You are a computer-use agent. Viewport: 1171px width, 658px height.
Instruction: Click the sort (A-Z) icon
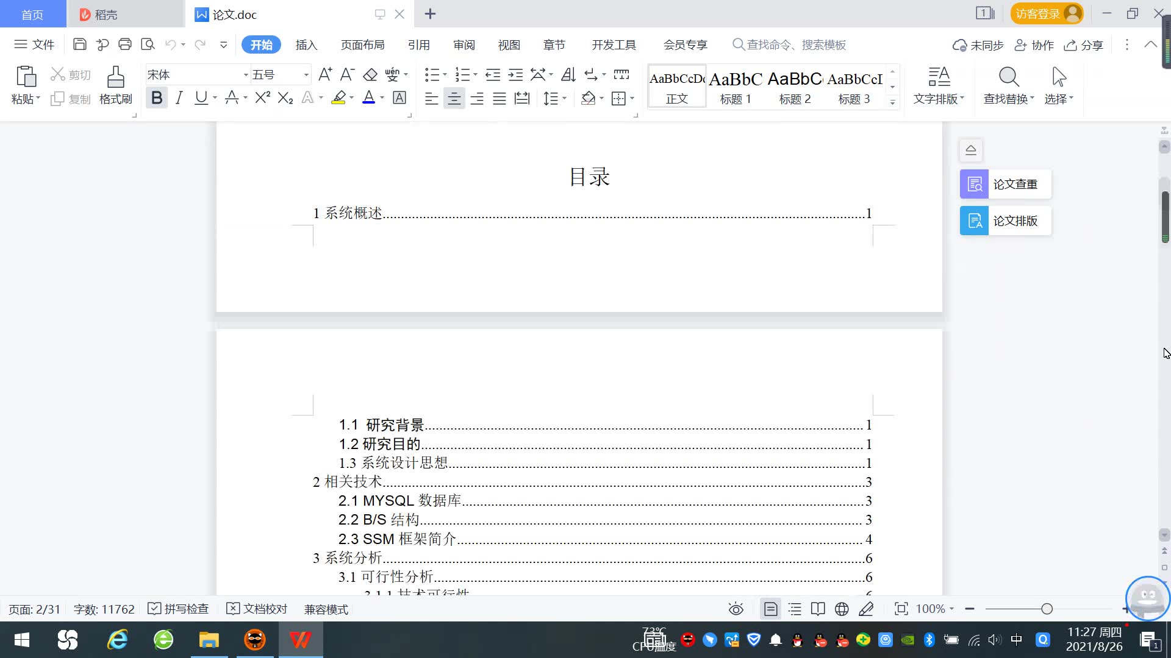click(x=568, y=75)
